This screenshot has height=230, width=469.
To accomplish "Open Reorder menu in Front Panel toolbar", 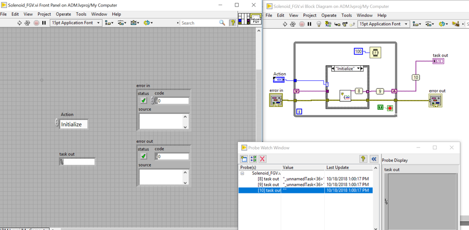I will click(x=148, y=23).
